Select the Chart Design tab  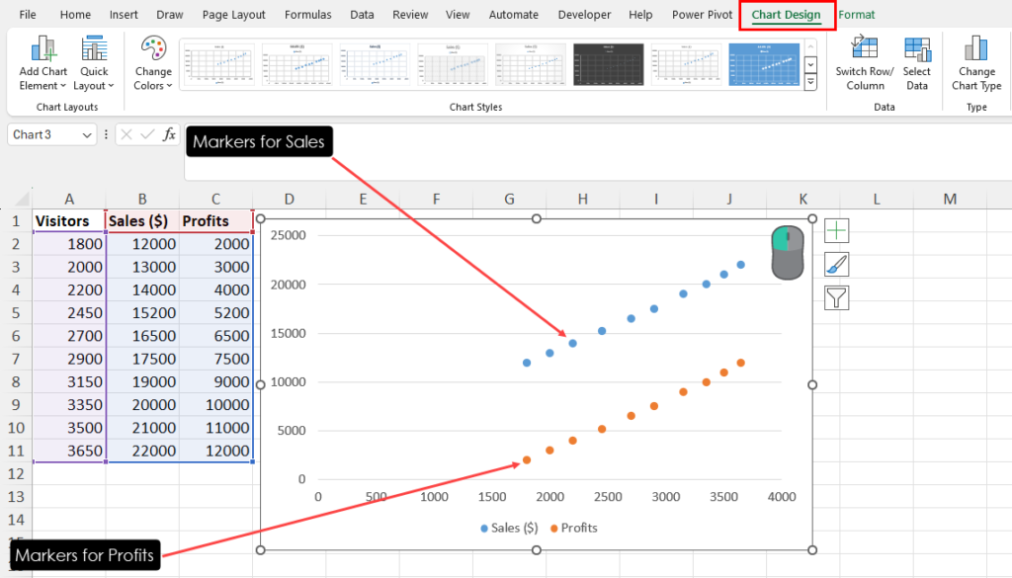point(786,14)
